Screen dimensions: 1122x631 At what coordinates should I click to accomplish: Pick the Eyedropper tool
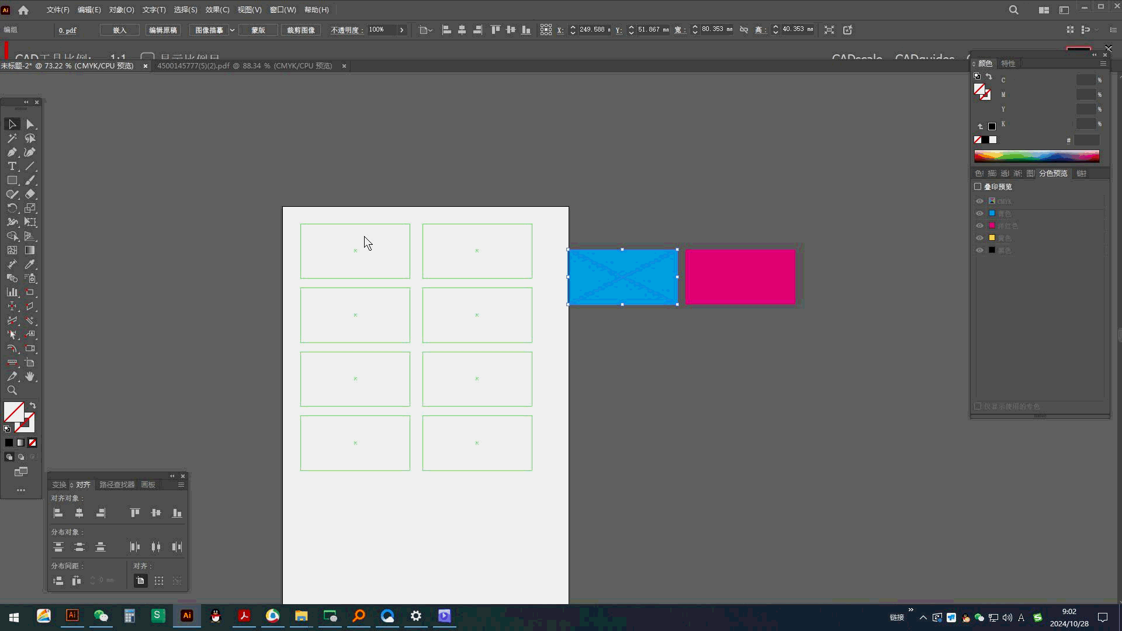coord(30,265)
